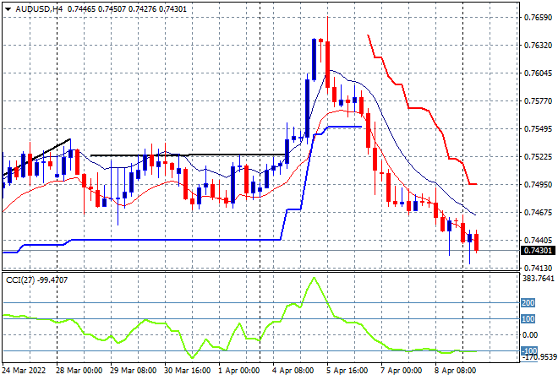The image size is (558, 380).
Task: Click the CCI level -100 marker
Action: click(x=528, y=350)
